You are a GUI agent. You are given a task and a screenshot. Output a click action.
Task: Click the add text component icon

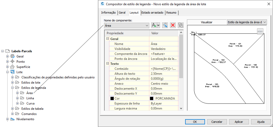click(154, 25)
